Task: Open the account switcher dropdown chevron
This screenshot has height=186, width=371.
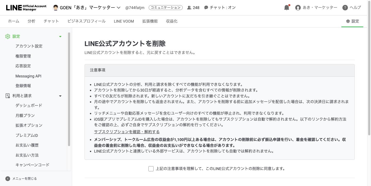Action: tap(119, 8)
